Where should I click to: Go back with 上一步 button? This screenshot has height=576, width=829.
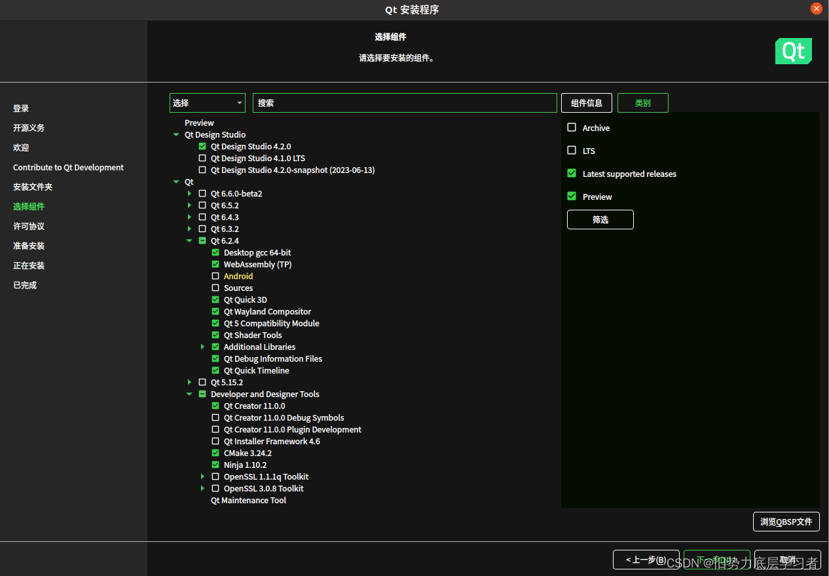[x=646, y=560]
